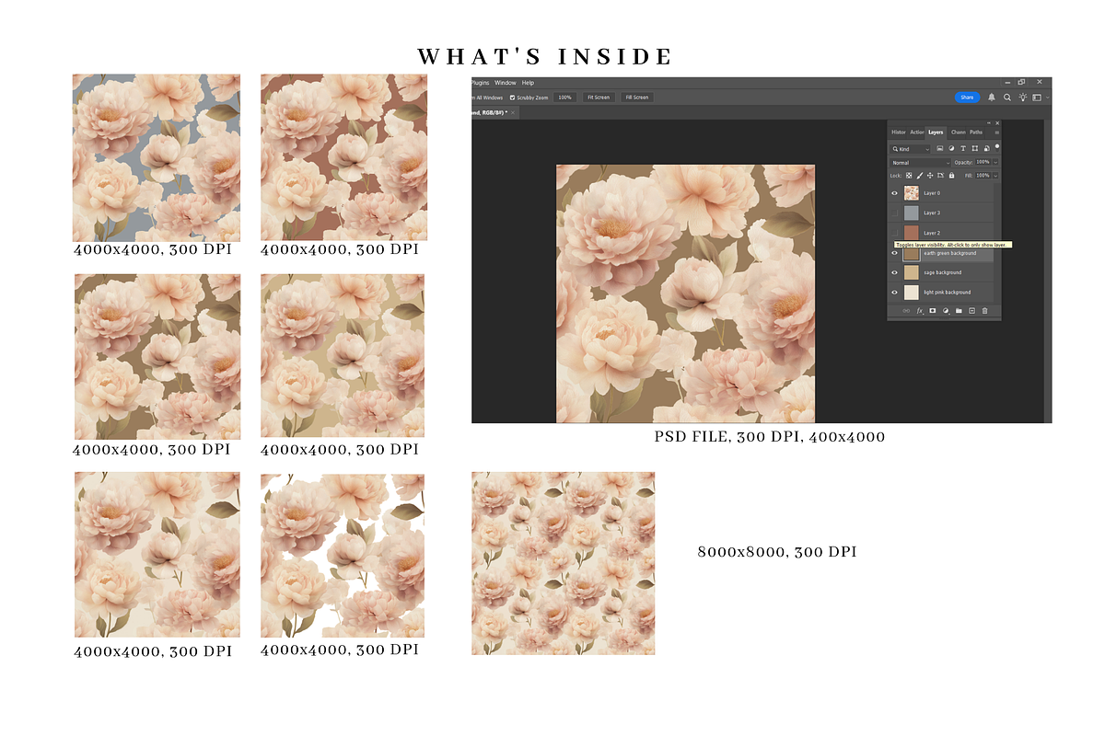The image size is (1105, 736).
Task: Toggle the Scrubby Zoom checkbox
Action: (x=512, y=98)
